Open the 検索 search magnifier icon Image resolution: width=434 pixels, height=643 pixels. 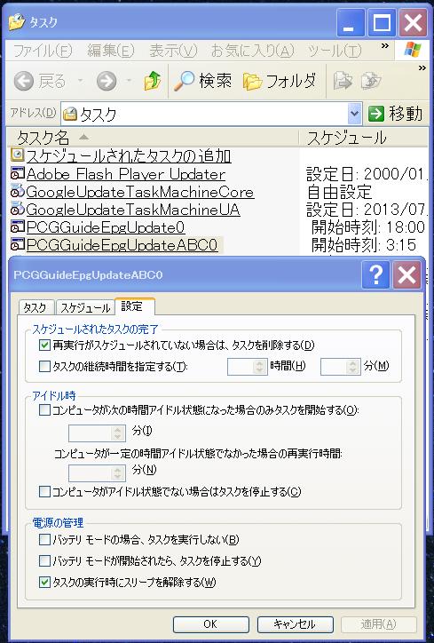pyautogui.click(x=184, y=80)
